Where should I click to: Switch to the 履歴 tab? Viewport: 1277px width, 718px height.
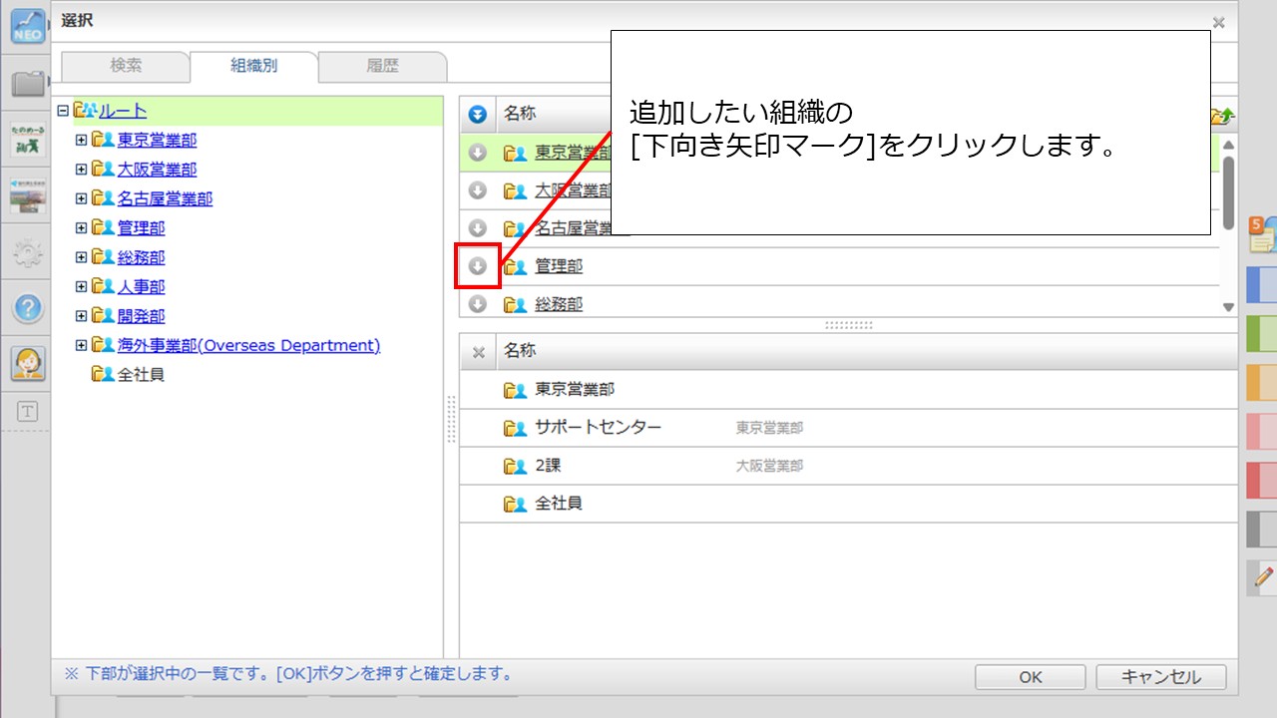point(382,66)
